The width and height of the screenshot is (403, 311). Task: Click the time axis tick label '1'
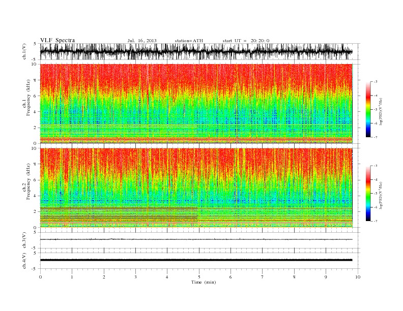point(72,277)
